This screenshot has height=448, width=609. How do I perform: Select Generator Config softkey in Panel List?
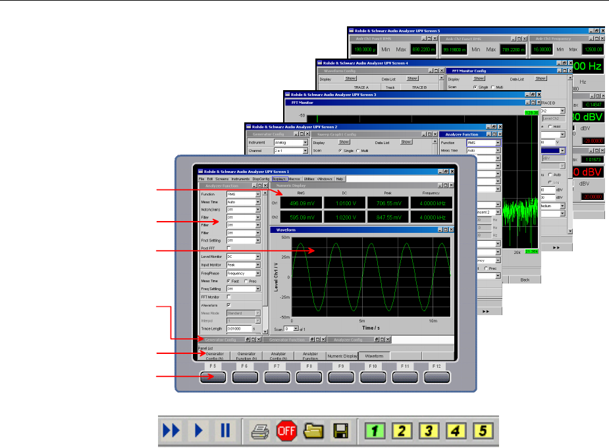(x=215, y=356)
